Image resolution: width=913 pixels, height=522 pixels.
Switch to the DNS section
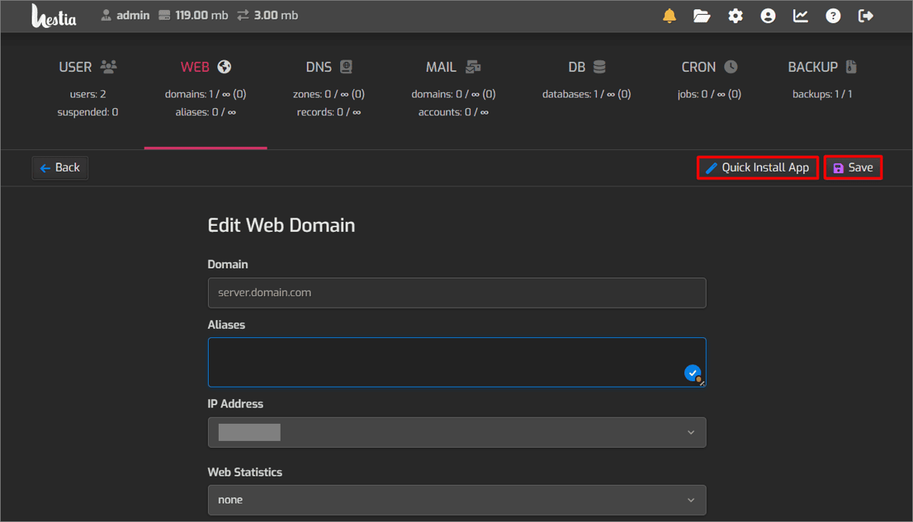[x=328, y=67]
